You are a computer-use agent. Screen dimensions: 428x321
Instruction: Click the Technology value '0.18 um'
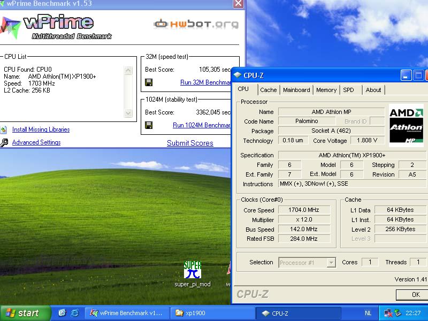coord(293,140)
